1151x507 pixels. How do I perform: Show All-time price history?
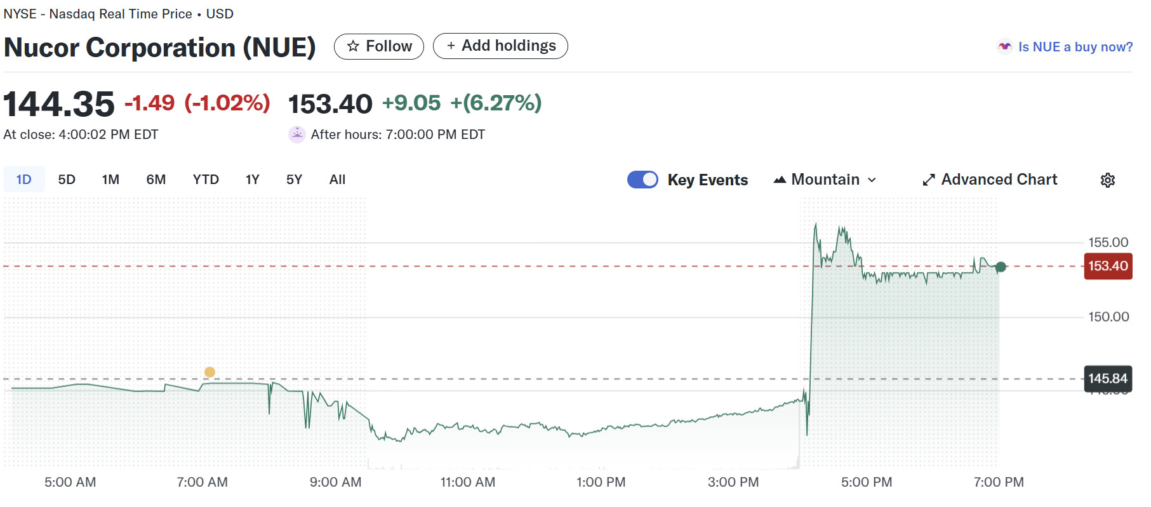pos(337,180)
